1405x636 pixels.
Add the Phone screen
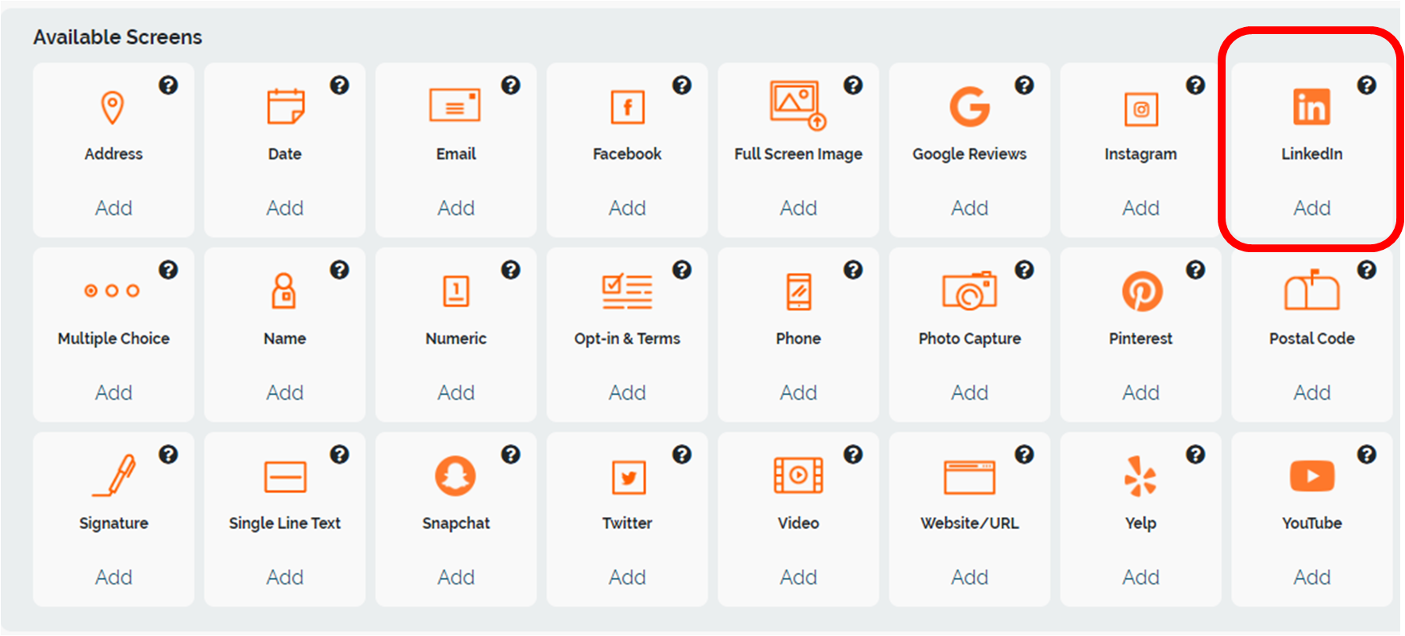click(x=798, y=393)
